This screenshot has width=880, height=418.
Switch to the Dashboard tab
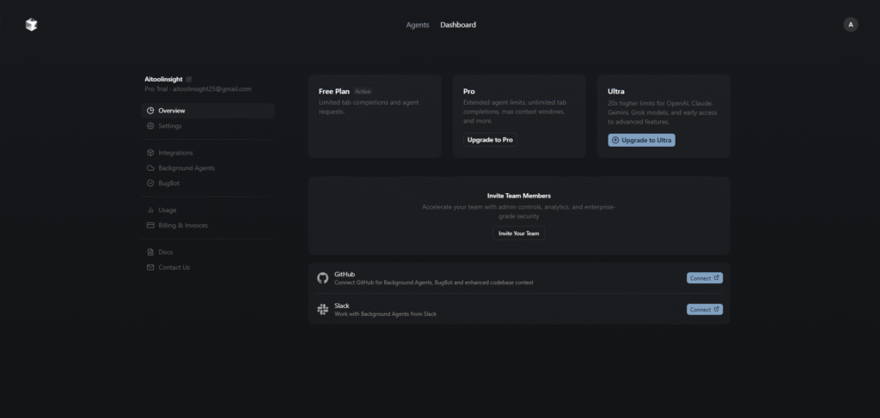458,25
